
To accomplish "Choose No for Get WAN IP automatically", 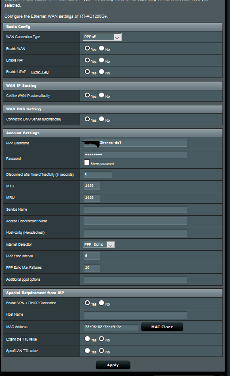I will pyautogui.click(x=102, y=95).
